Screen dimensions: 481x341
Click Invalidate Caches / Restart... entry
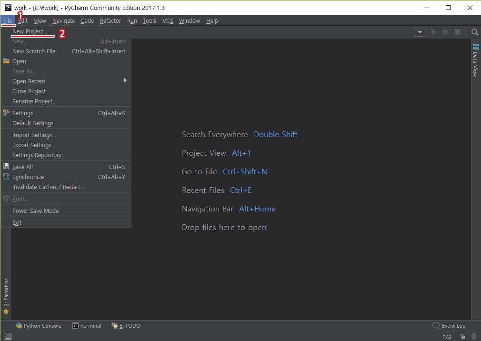48,187
